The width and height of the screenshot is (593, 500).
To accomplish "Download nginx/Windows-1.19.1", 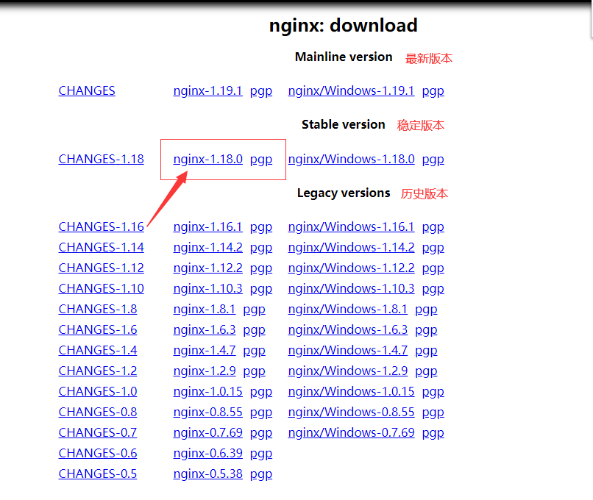I will pos(351,90).
